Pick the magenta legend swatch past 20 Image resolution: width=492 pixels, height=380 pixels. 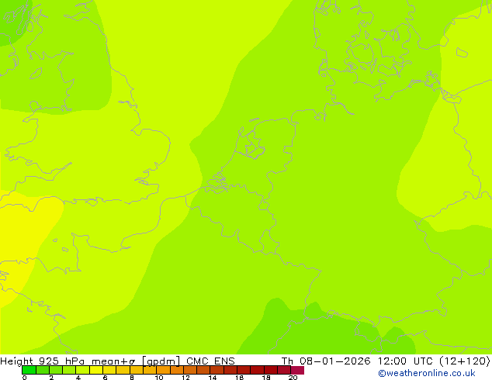click(297, 370)
